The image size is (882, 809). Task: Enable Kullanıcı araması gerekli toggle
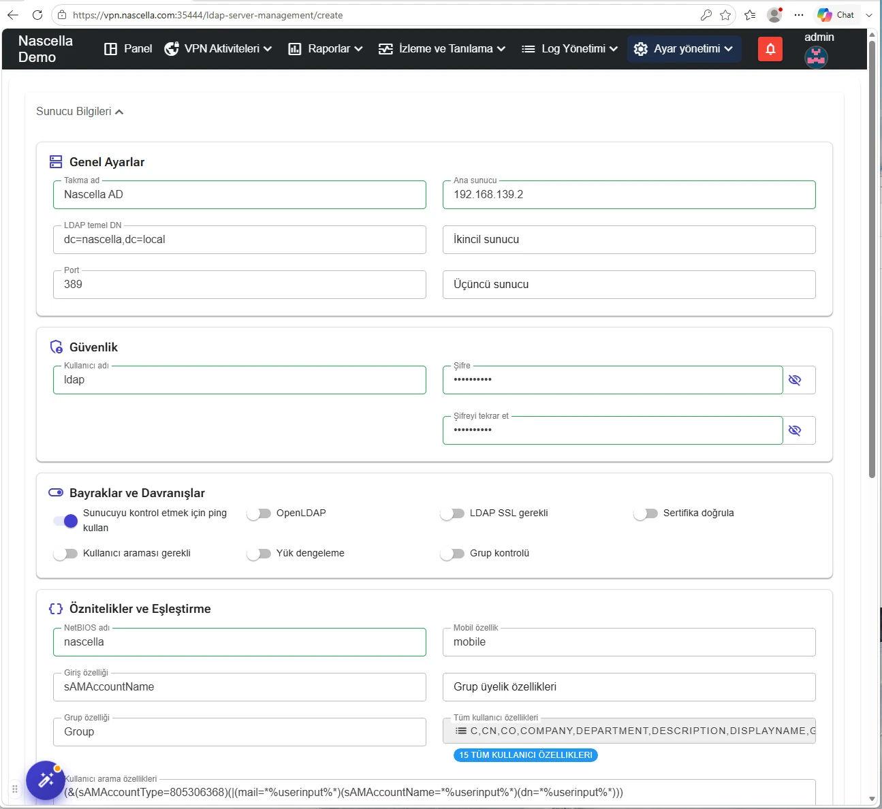click(x=65, y=554)
